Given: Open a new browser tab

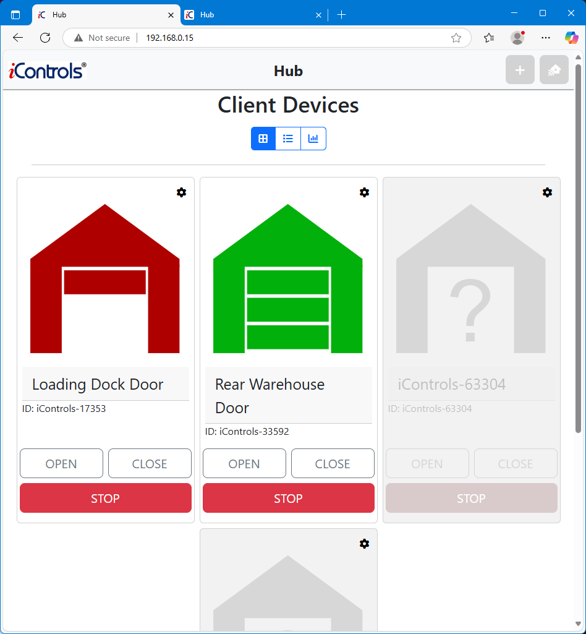Looking at the screenshot, I should pos(342,15).
